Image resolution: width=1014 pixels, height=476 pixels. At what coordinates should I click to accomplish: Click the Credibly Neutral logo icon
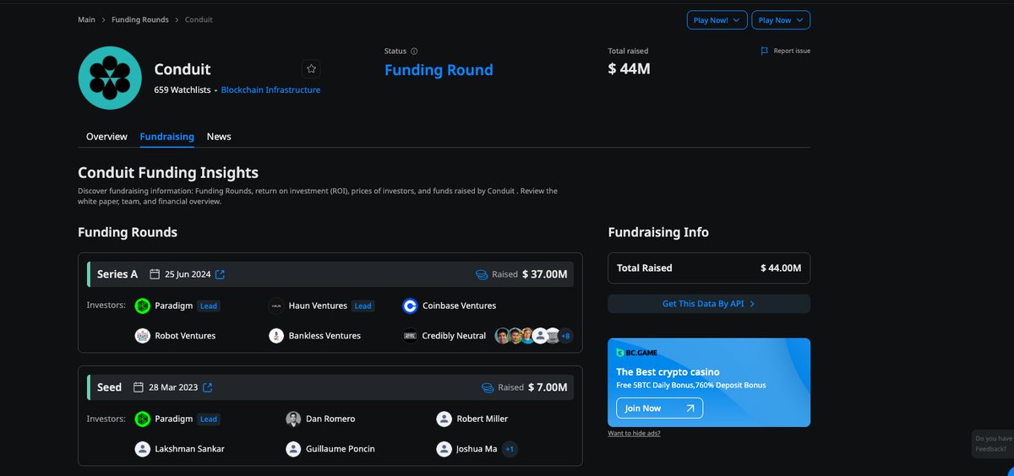pyautogui.click(x=410, y=335)
